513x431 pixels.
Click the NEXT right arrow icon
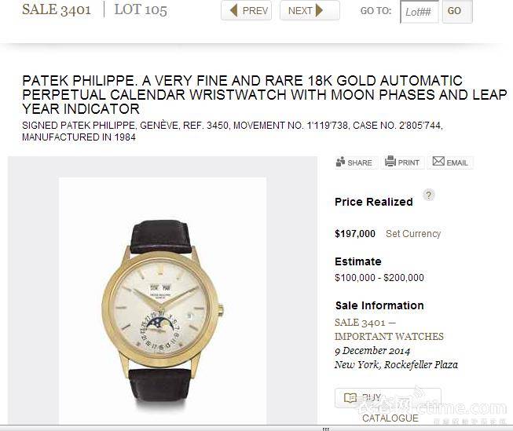coord(319,10)
